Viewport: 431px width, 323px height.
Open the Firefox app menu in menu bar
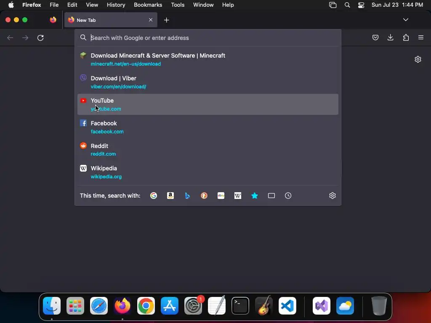tap(32, 5)
